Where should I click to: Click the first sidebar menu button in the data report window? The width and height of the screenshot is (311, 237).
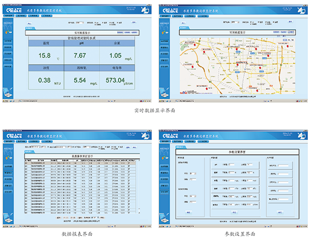click(x=9, y=167)
